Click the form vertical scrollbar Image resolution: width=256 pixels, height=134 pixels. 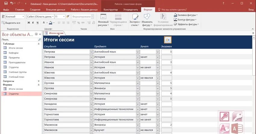point(254,57)
